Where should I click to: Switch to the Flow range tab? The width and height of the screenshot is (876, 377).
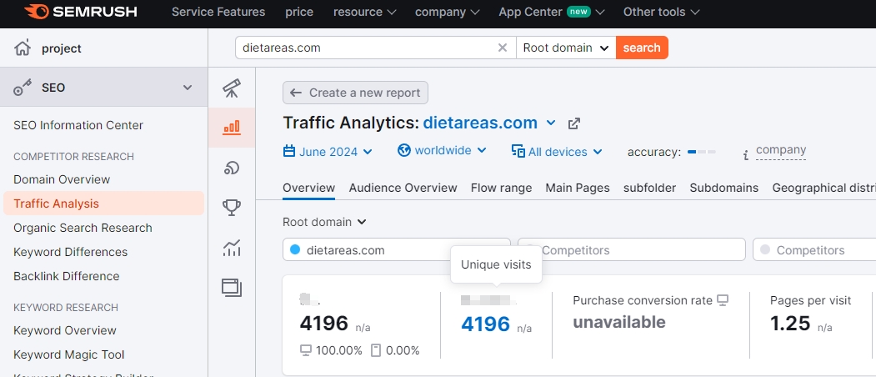point(501,188)
